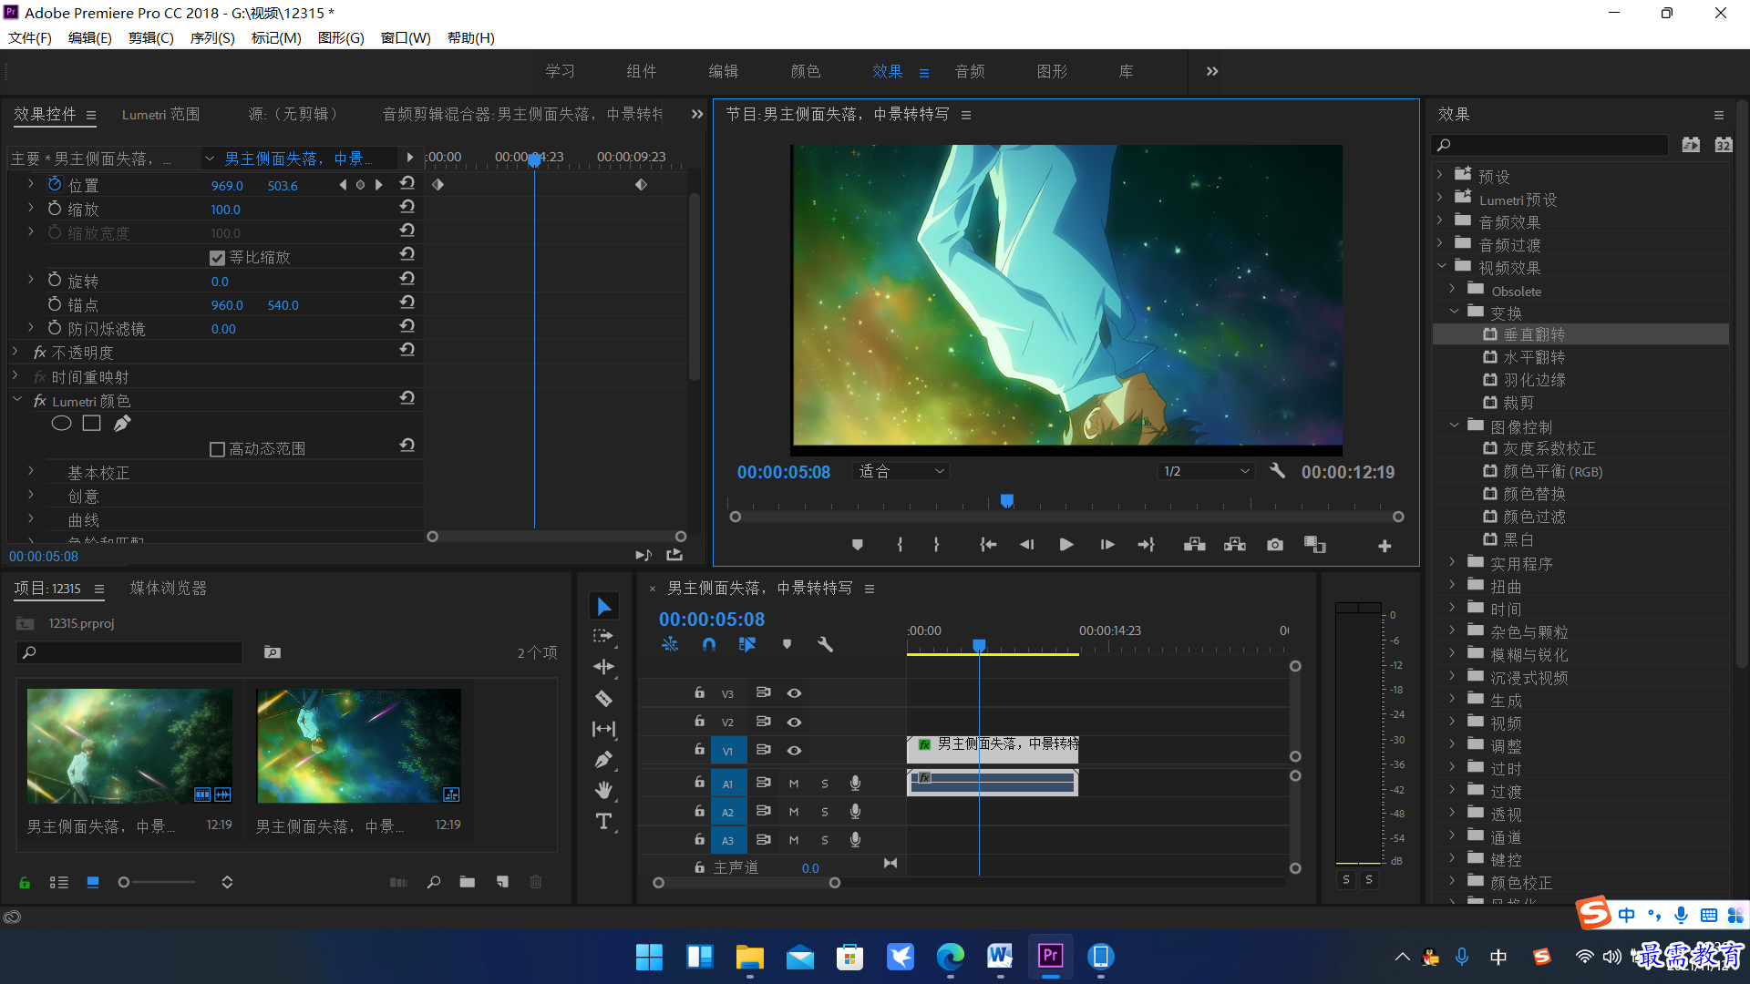Expand 基本校正 section in Lumetri
Viewport: 1750px width, 984px height.
(x=30, y=472)
